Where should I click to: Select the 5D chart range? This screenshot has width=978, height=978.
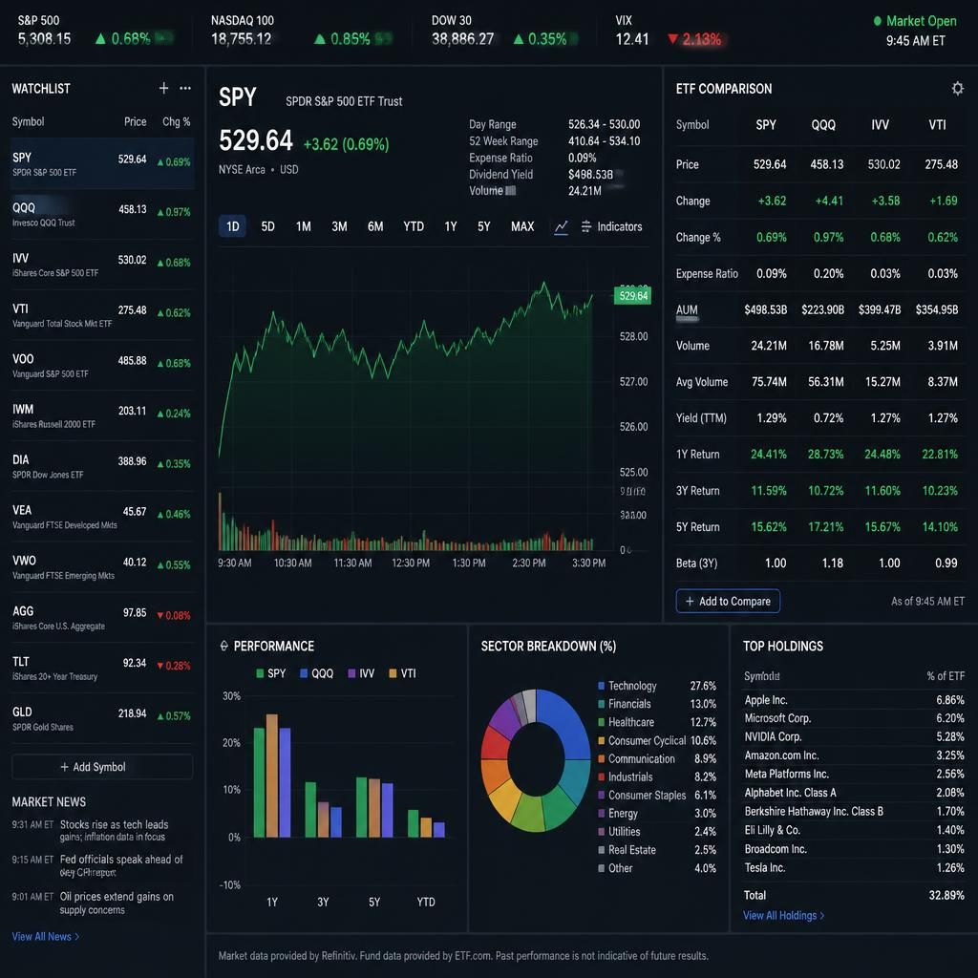click(267, 226)
